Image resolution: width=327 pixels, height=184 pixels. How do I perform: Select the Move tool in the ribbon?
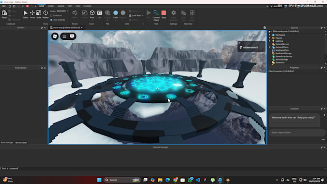tap(32, 14)
